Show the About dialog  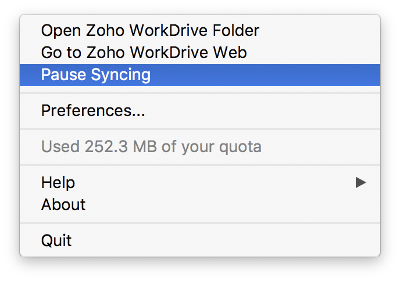point(63,204)
